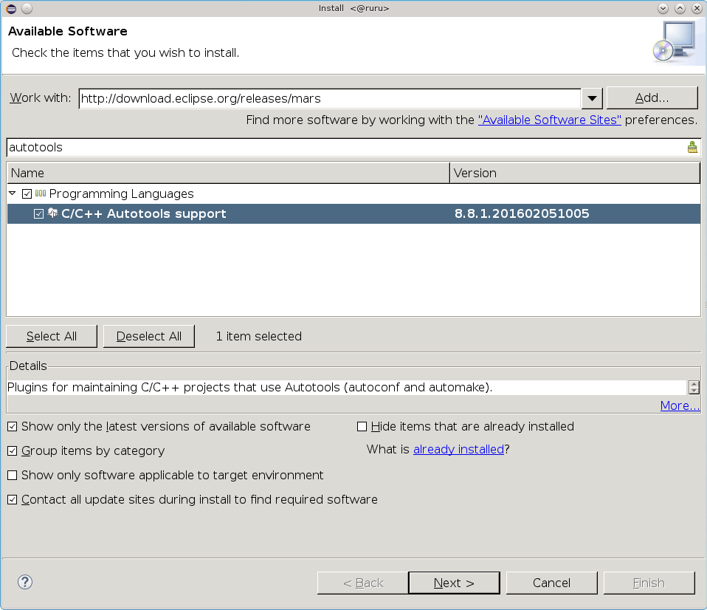Click the clear filter broom icon

(692, 147)
